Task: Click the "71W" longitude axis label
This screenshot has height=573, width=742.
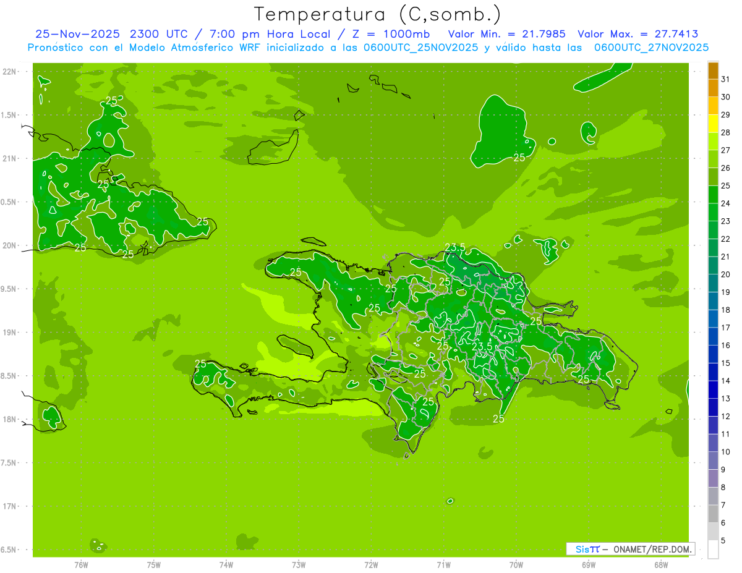Action: coord(443,565)
